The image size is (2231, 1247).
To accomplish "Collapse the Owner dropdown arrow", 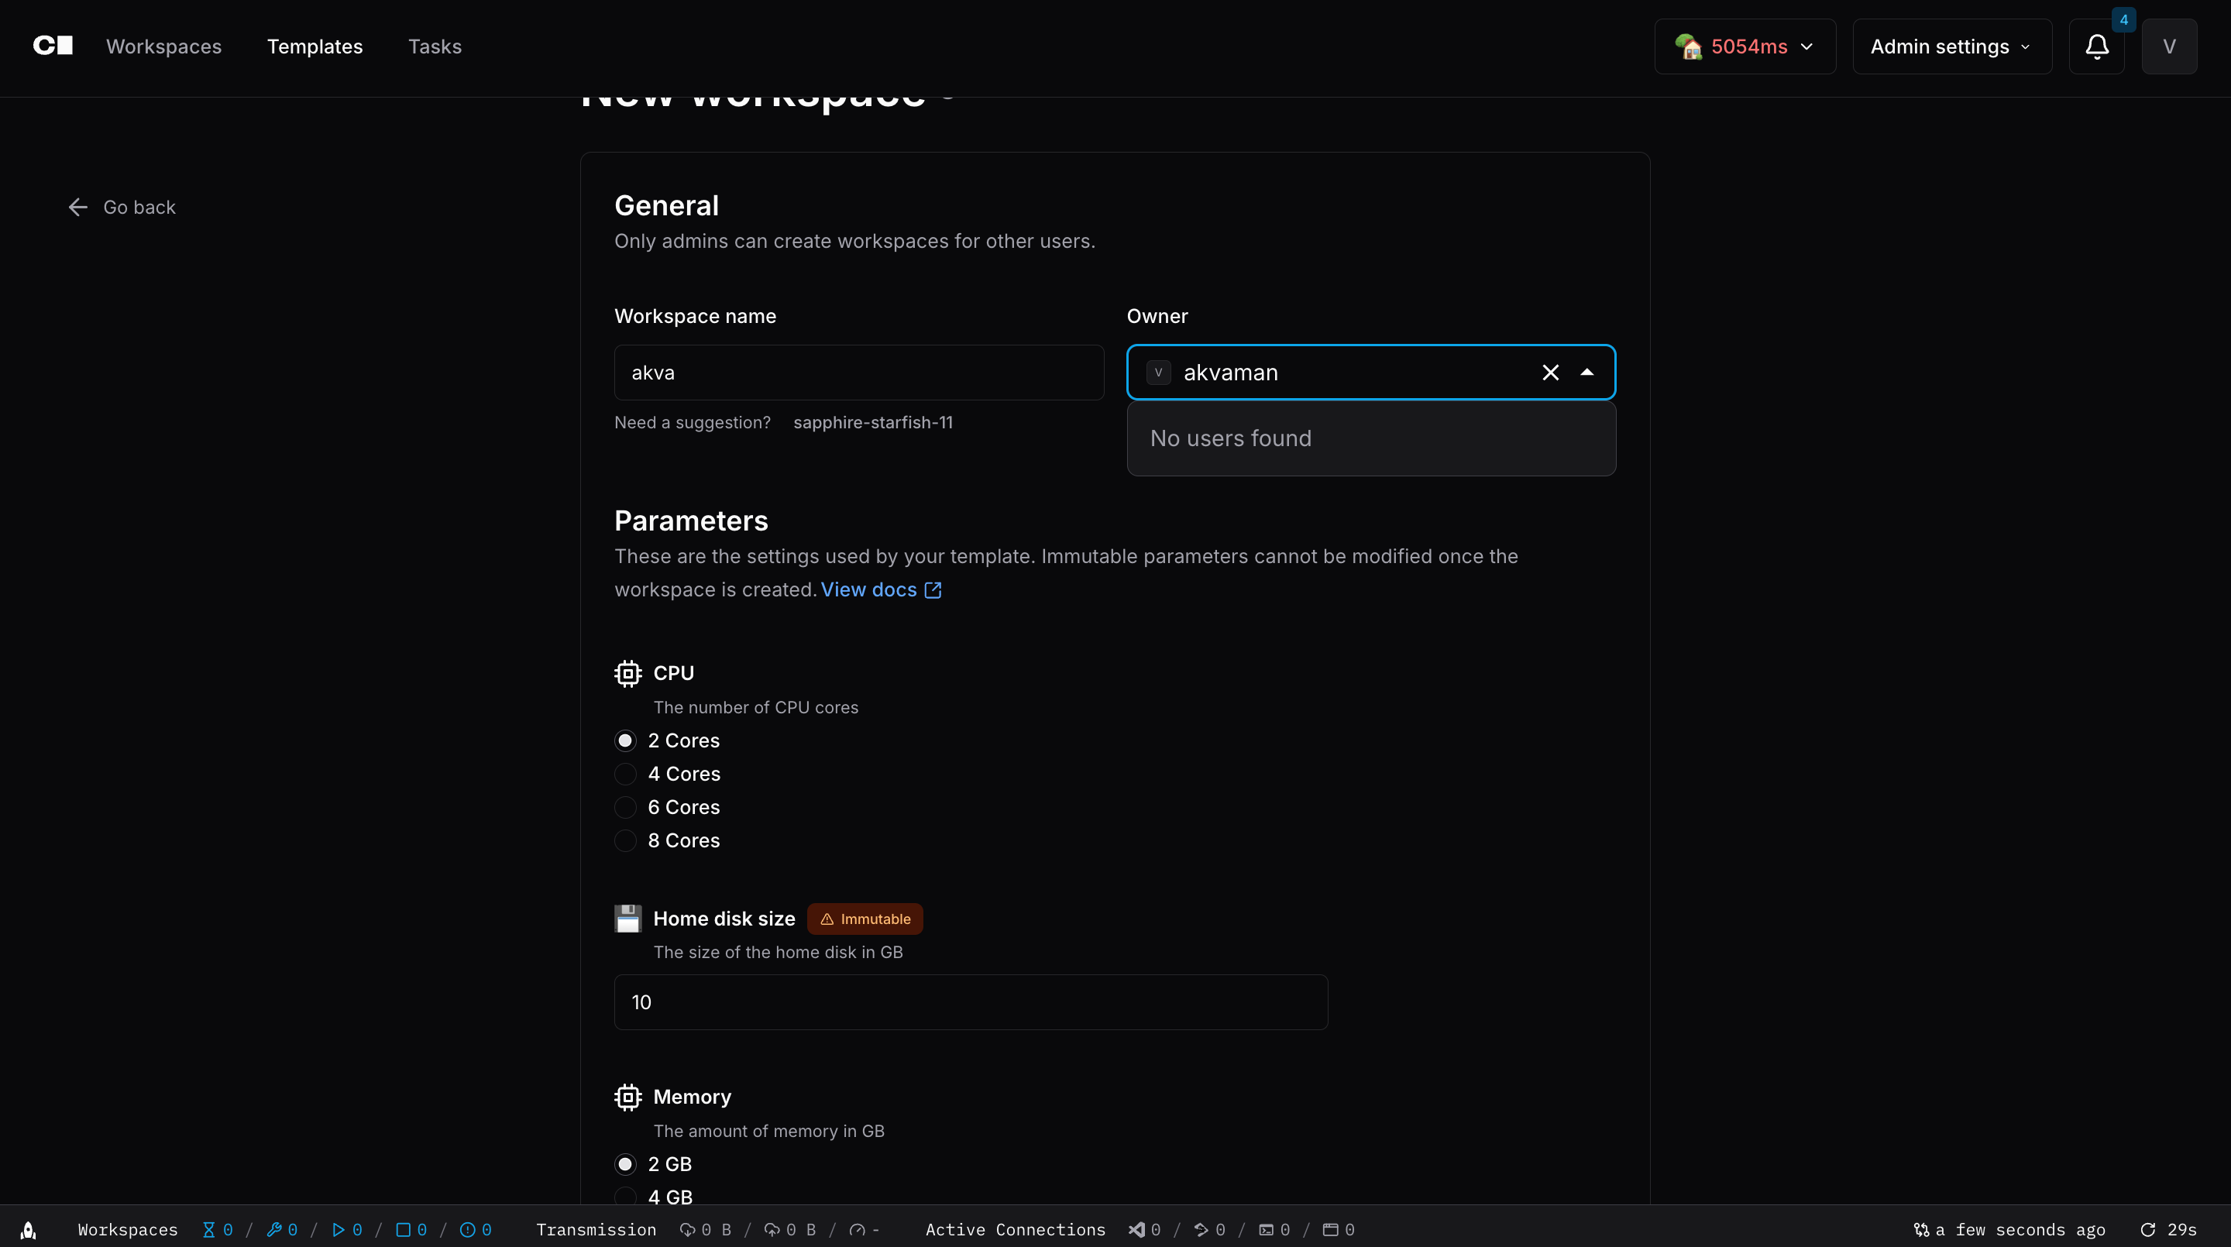I will 1586,373.
